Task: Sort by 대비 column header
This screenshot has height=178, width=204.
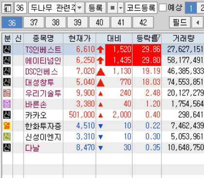Action: tap(114, 38)
